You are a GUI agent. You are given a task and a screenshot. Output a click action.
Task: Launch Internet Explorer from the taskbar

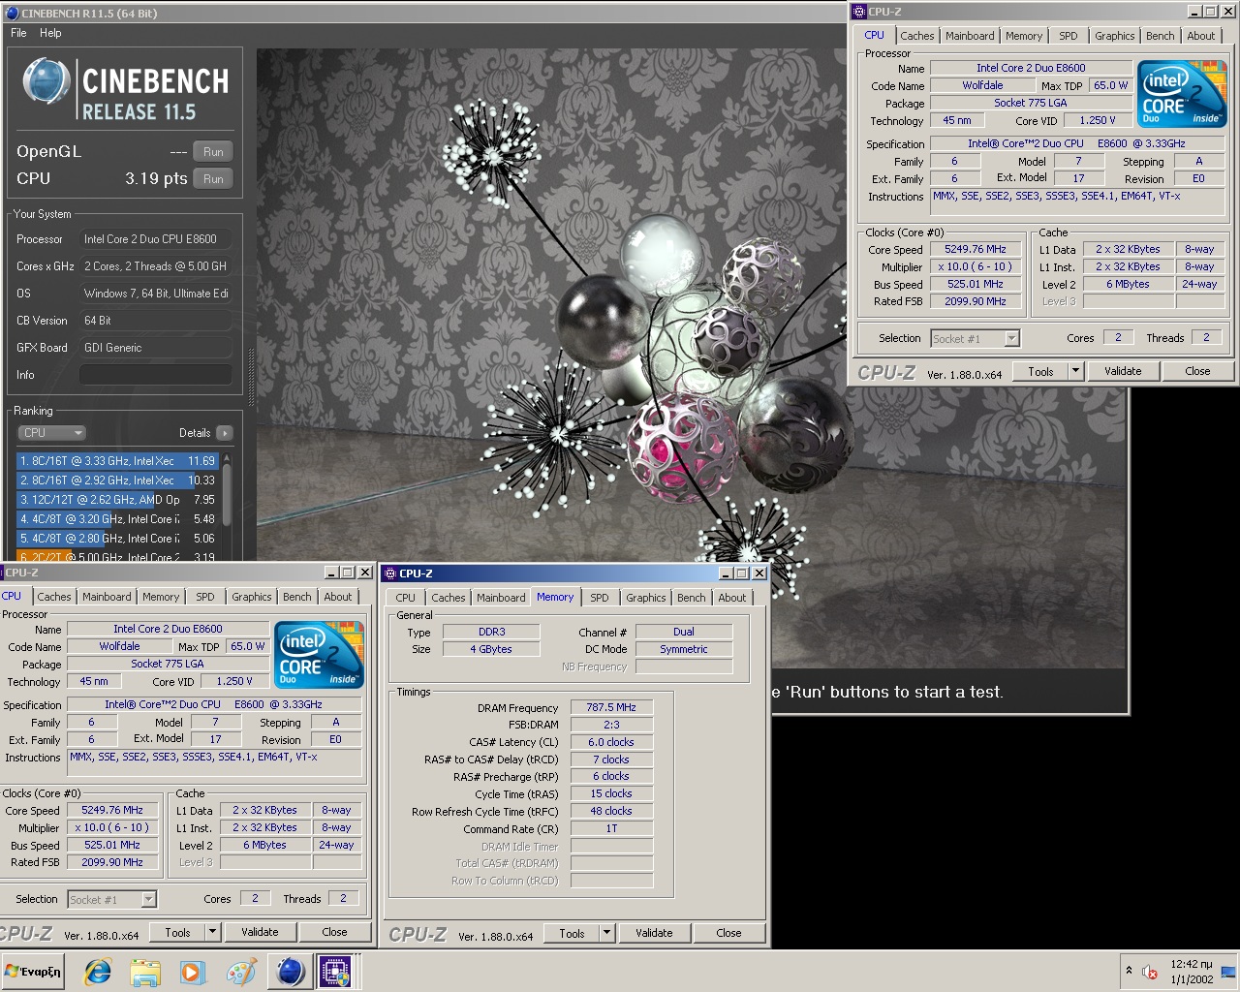point(98,972)
